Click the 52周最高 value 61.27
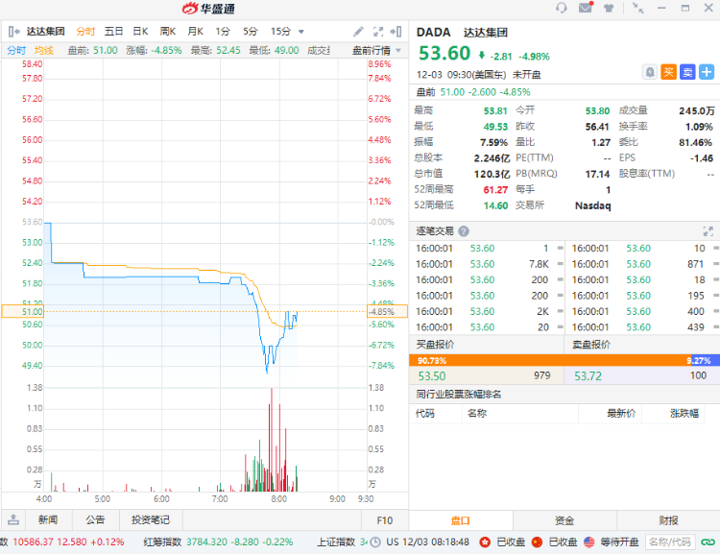This screenshot has height=554, width=720. [495, 190]
